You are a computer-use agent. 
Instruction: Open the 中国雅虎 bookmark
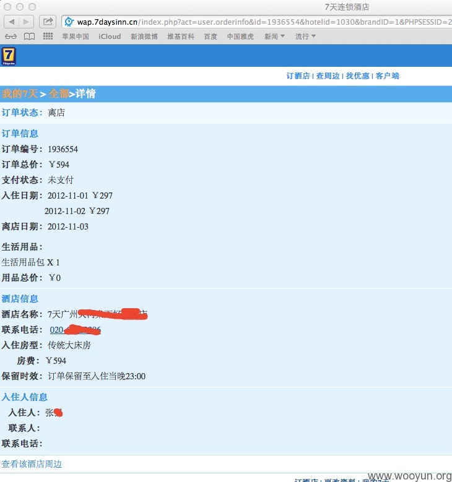point(240,37)
